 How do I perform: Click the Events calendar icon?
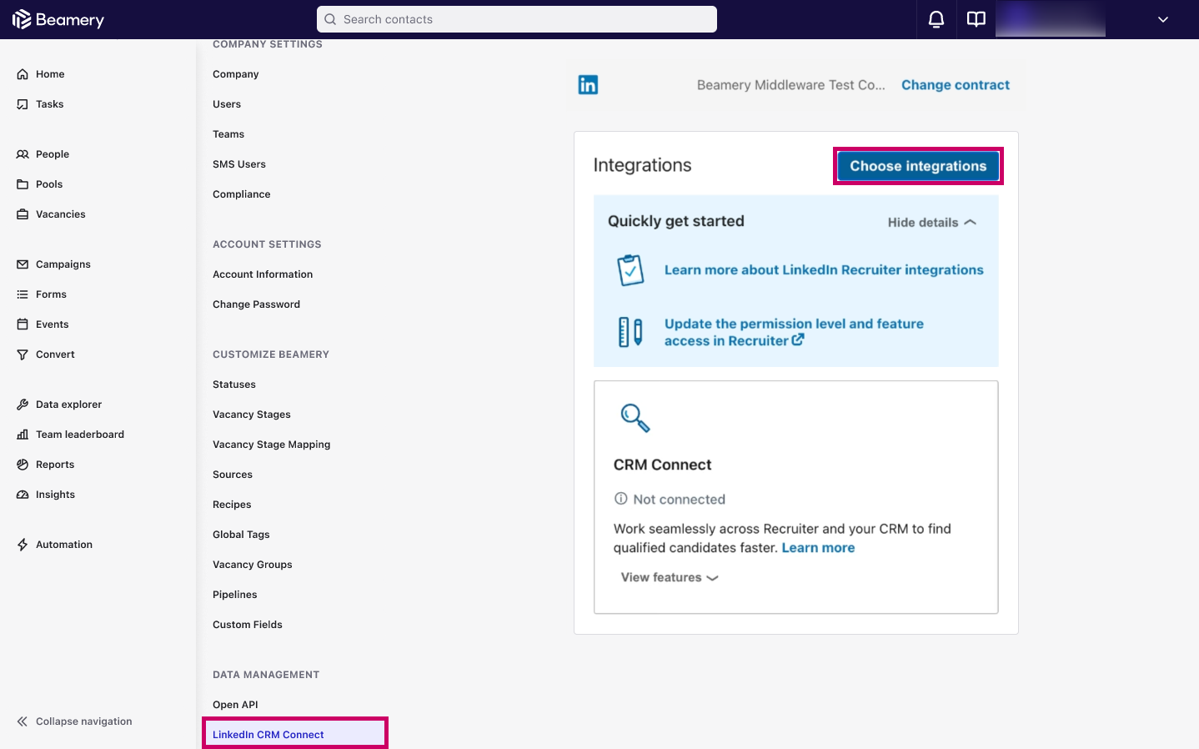click(23, 324)
